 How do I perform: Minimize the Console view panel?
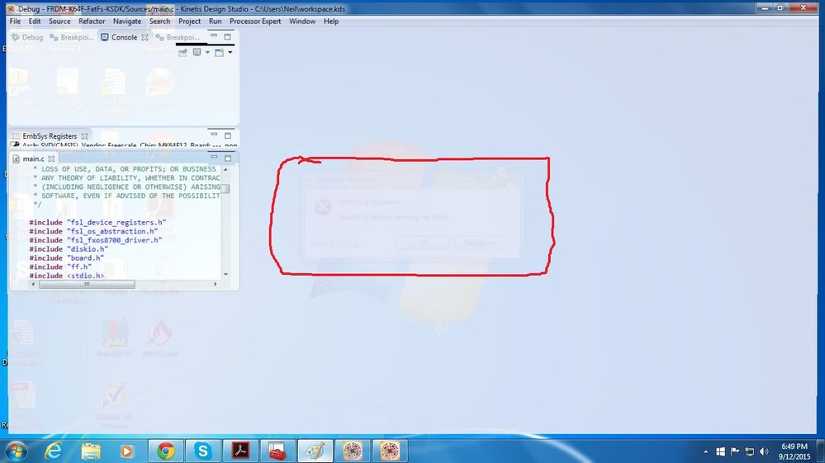[x=214, y=36]
